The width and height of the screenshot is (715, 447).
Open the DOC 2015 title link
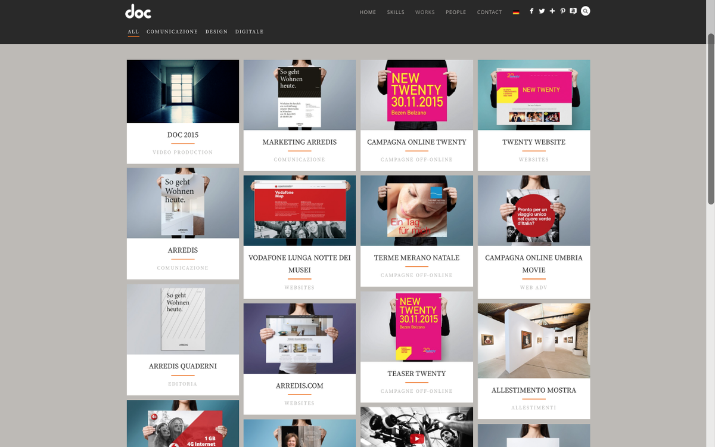coord(183,135)
